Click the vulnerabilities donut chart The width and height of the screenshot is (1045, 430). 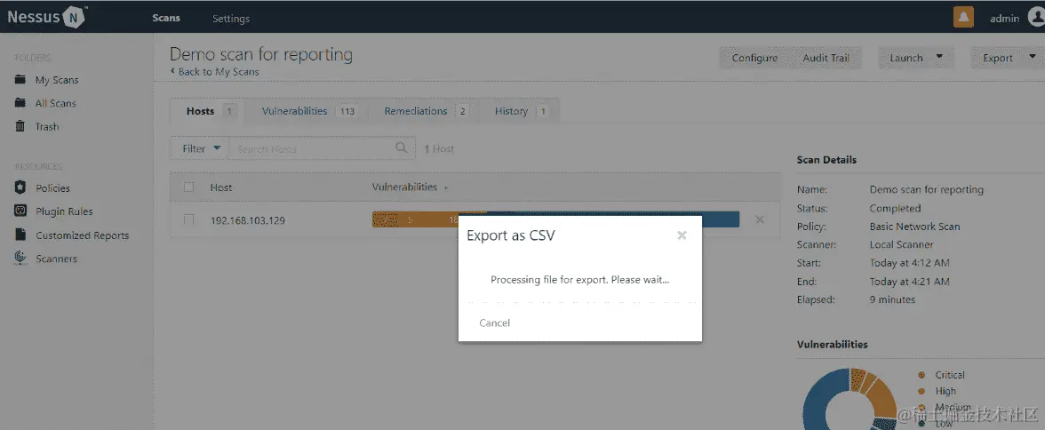click(x=848, y=399)
